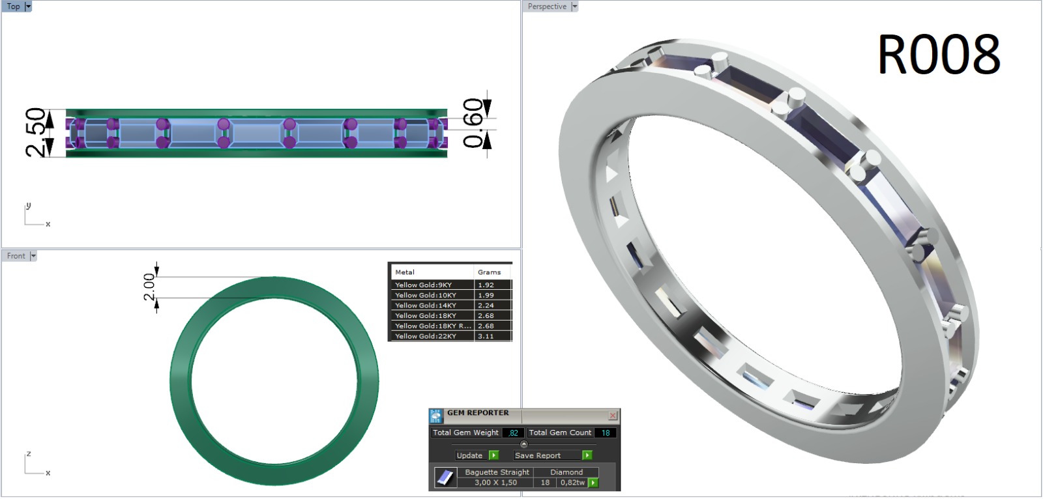The height and width of the screenshot is (499, 1043).
Task: Open the Top viewport dropdown arrow
Action: [28, 7]
